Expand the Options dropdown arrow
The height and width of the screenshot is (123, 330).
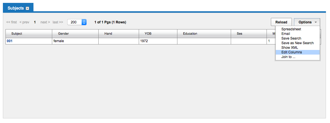316,22
